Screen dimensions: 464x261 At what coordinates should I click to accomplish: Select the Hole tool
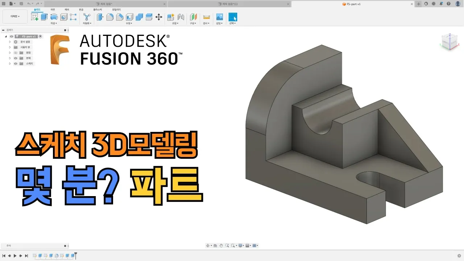click(x=64, y=17)
